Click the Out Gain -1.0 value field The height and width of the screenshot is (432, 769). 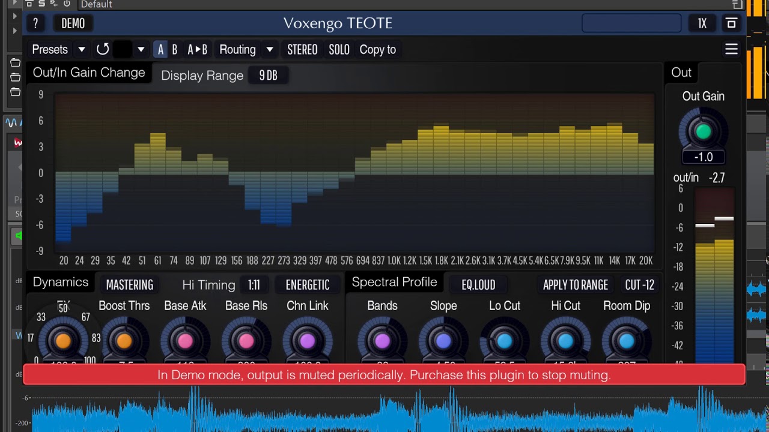pyautogui.click(x=704, y=157)
